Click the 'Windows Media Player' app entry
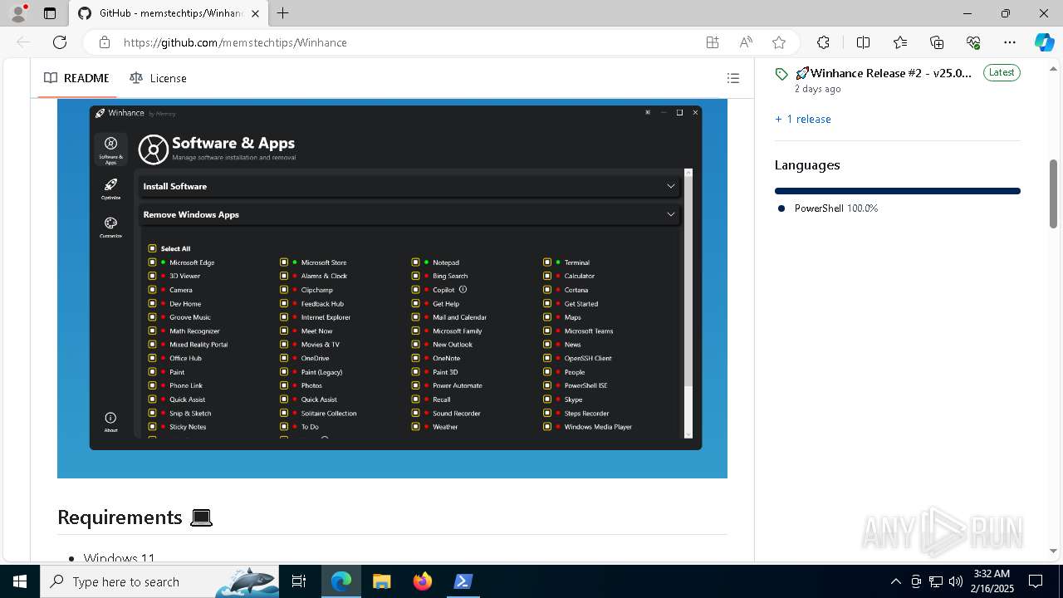Viewport: 1063px width, 598px height. pos(598,427)
